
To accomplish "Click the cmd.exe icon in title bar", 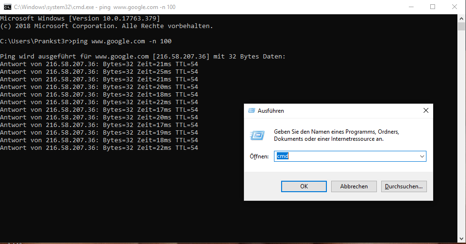I will click(x=8, y=7).
